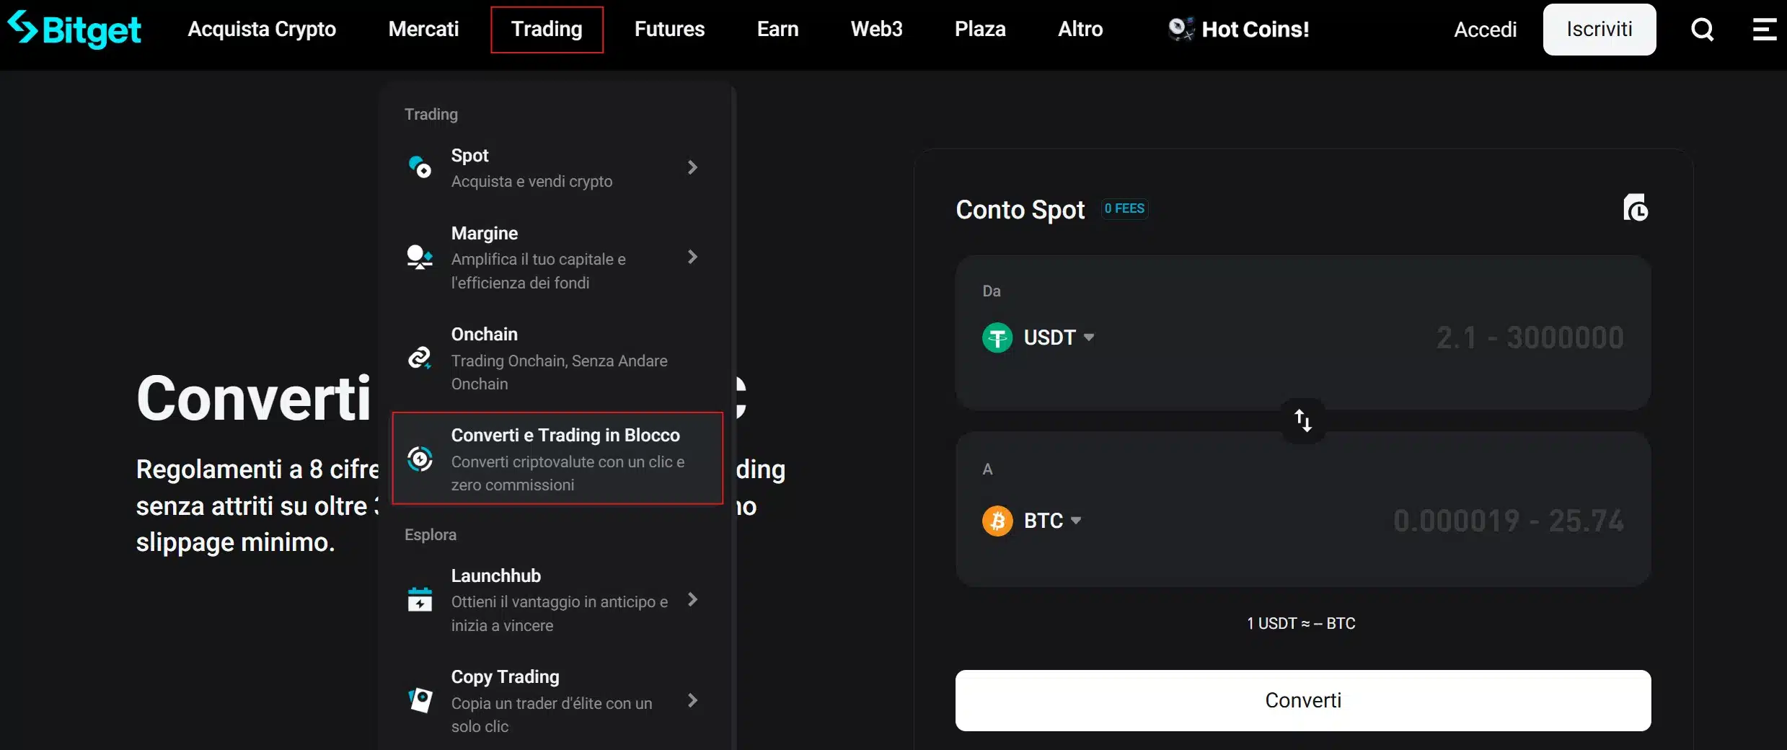Click the Onchain chain-link icon
This screenshot has width=1787, height=750.
point(420,358)
